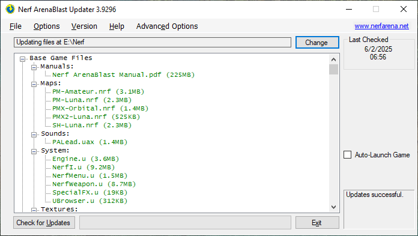Click the Exit button
Image resolution: width=418 pixels, height=236 pixels.
pyautogui.click(x=317, y=223)
